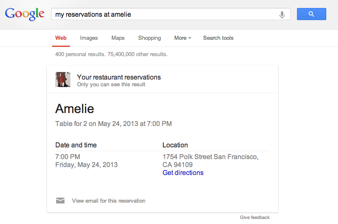Click the profile picture thumbnail

point(63,80)
